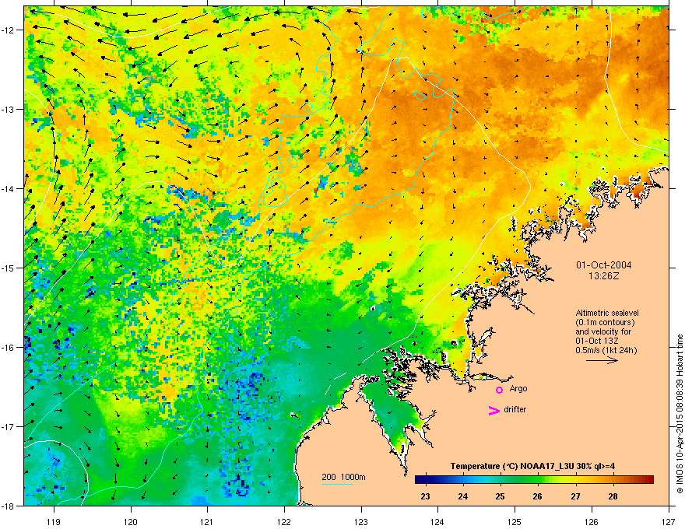685x529 pixels.
Task: Click the 120 longitude axis label
Action: click(131, 521)
